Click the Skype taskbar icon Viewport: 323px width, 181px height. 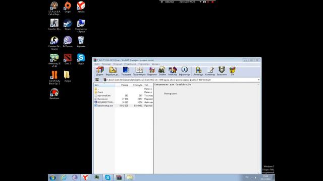tap(107, 177)
